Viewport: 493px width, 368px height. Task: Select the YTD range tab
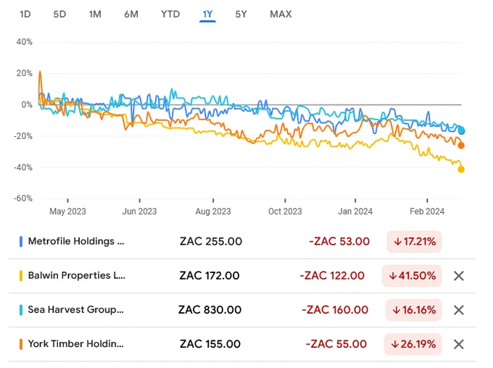[170, 14]
